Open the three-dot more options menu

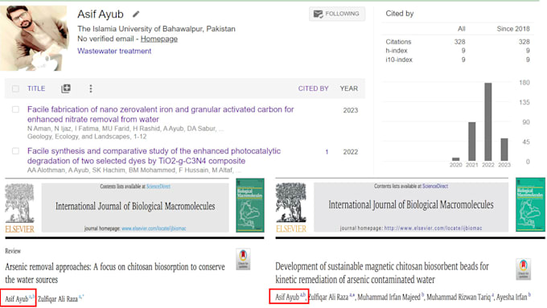91,88
